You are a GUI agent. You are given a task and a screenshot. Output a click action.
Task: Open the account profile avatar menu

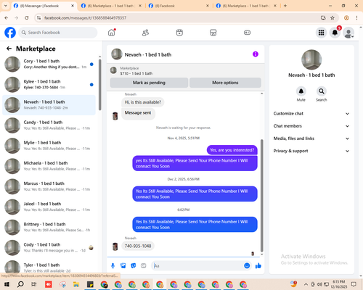[x=348, y=33]
